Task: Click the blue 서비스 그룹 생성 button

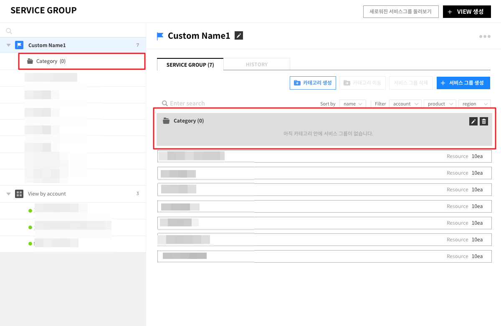Action: [x=463, y=83]
